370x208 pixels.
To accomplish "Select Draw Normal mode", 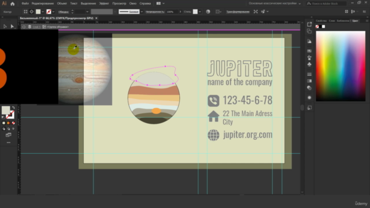I will (x=3, y=129).
